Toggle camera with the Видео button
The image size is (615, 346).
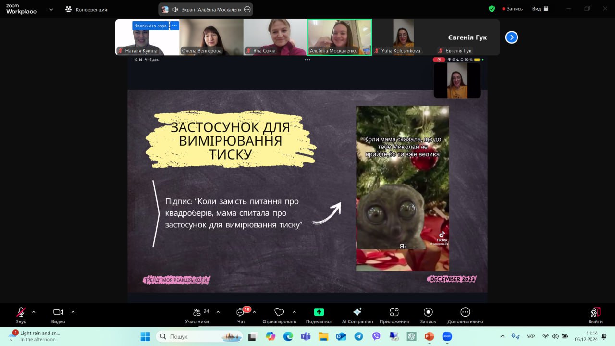[58, 315]
